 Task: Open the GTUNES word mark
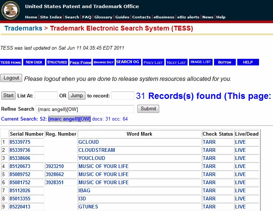[x=88, y=207]
